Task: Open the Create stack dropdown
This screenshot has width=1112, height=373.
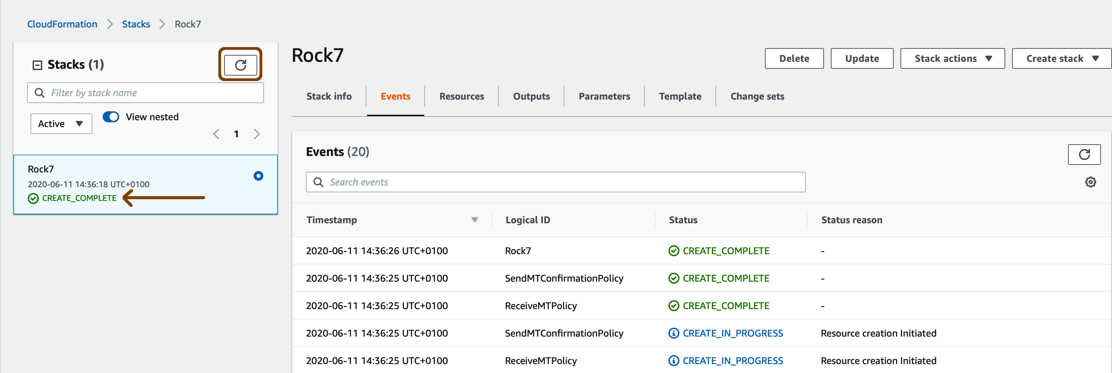Action: [1061, 59]
